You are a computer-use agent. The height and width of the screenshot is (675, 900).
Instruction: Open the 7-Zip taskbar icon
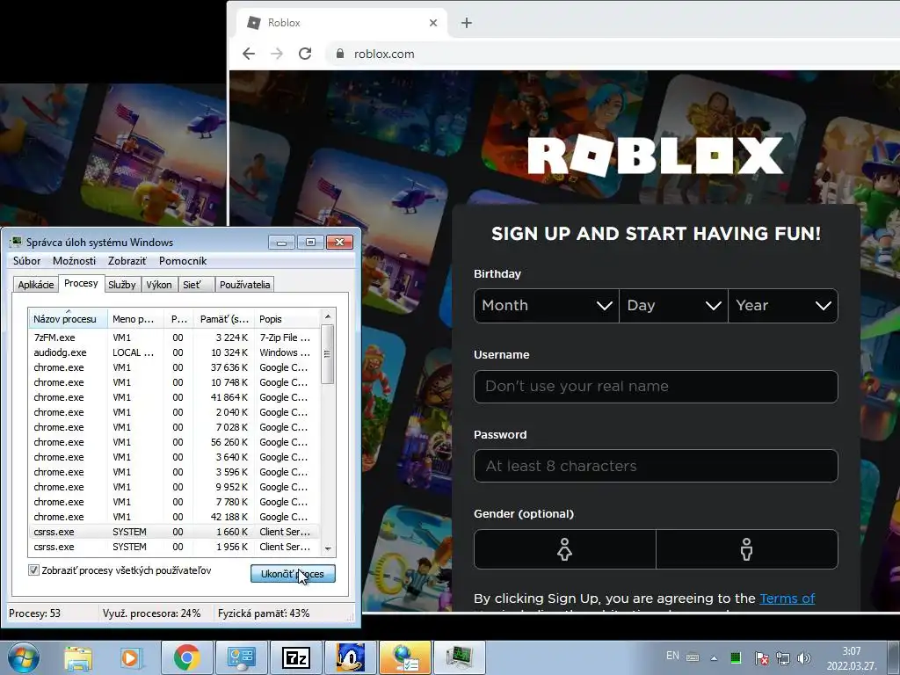295,657
